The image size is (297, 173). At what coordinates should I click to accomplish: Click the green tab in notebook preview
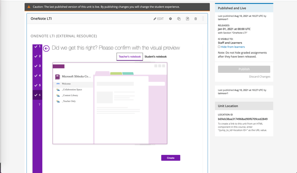click(116, 73)
